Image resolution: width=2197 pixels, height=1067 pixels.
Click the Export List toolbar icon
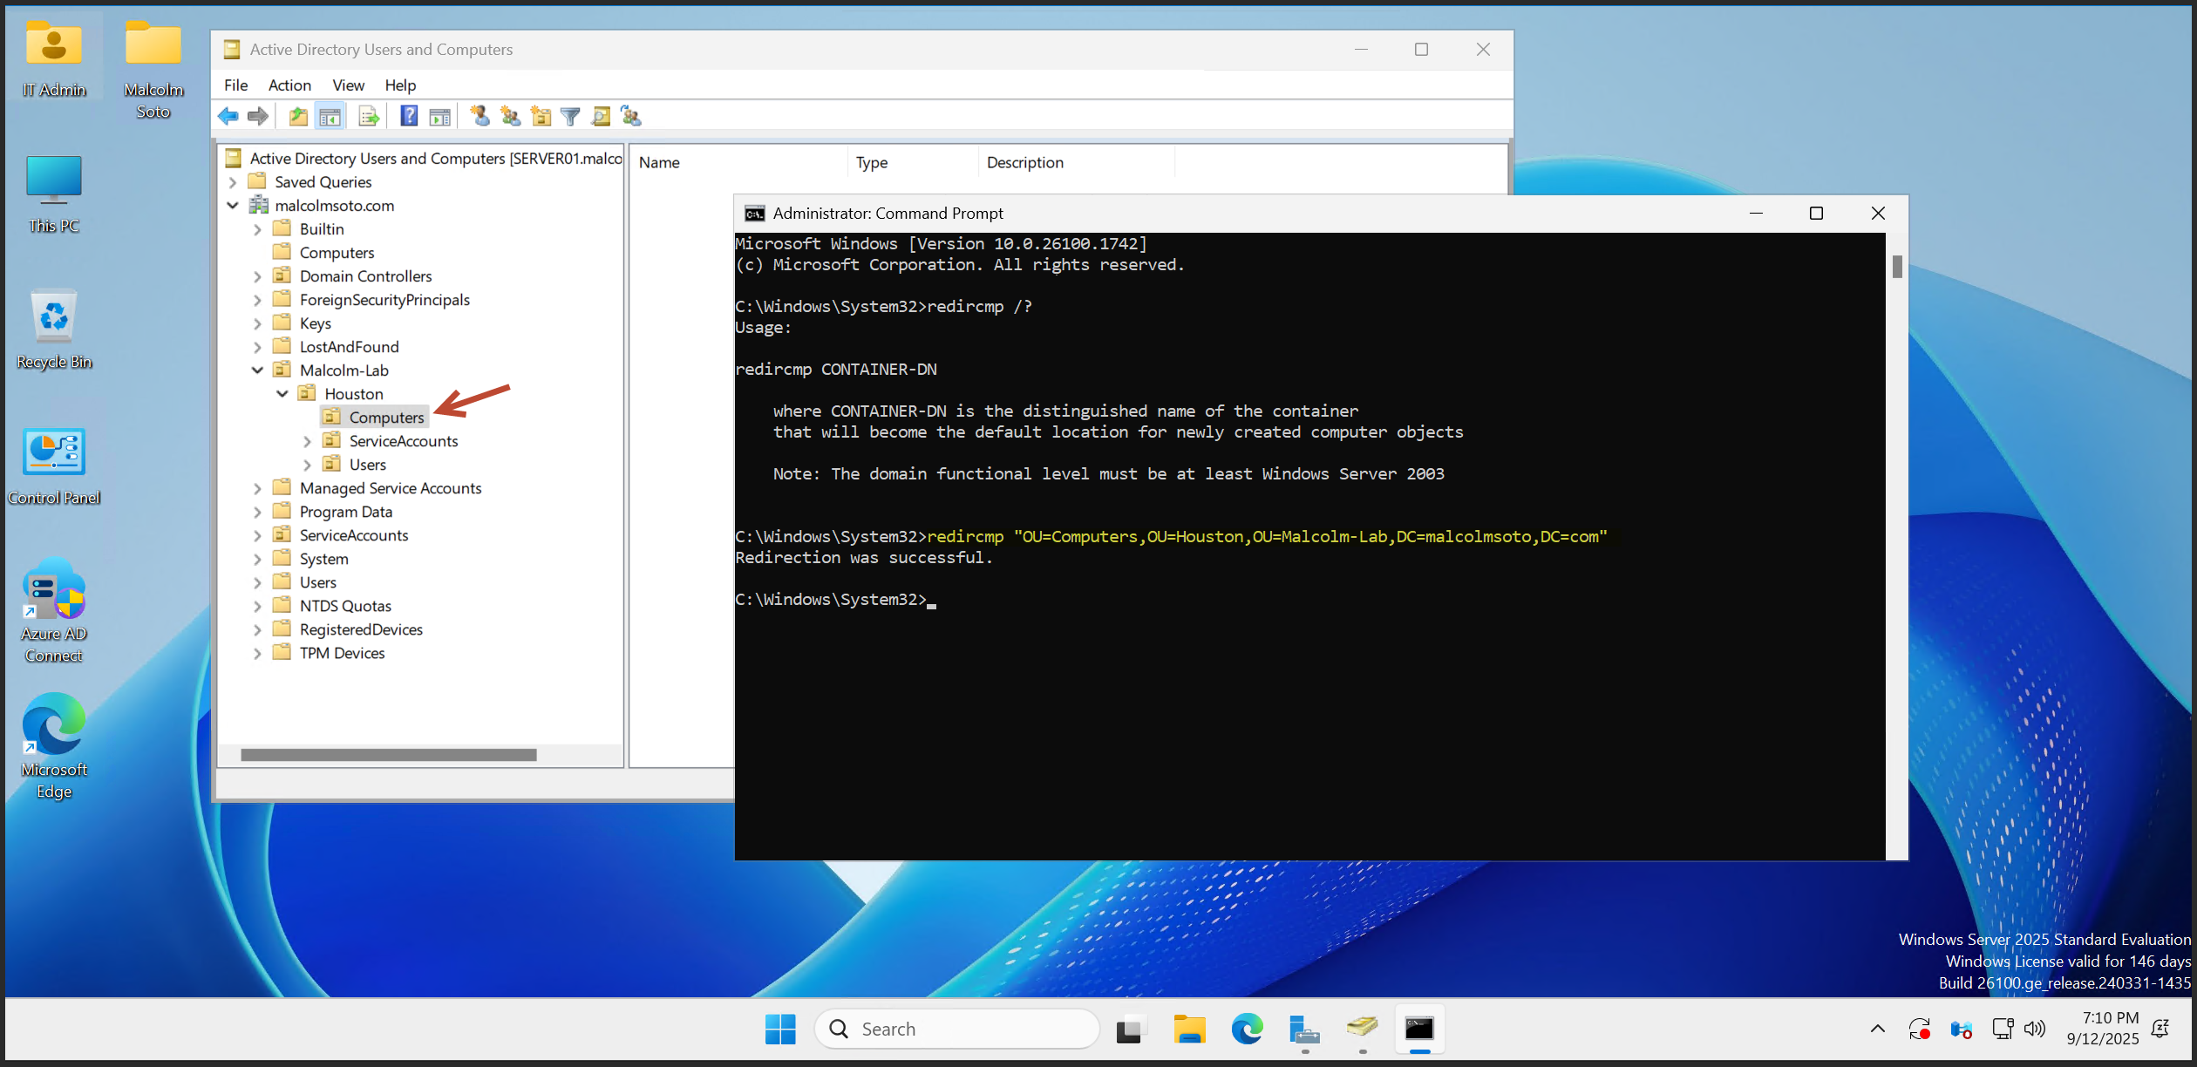pos(369,116)
